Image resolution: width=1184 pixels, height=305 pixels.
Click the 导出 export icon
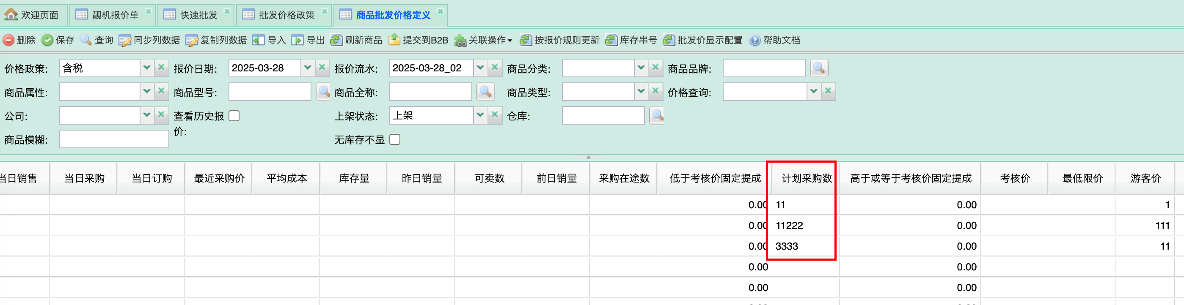pyautogui.click(x=297, y=41)
